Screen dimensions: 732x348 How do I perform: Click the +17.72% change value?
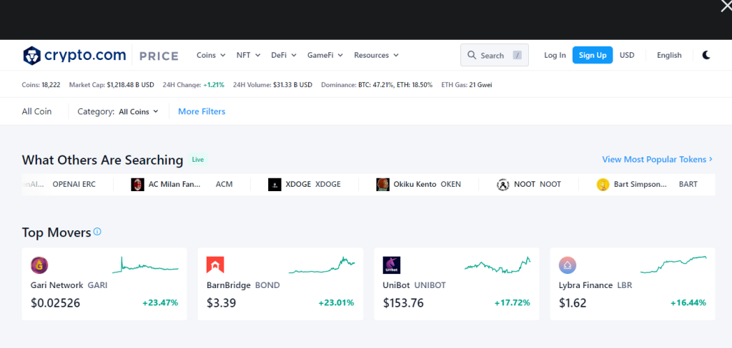[513, 303]
